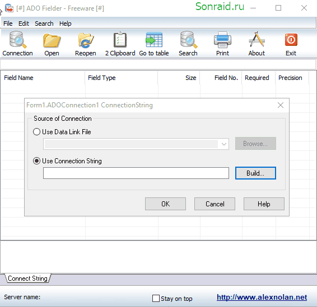The width and height of the screenshot is (317, 307).
Task: Click the connection string input field
Action: [136, 173]
